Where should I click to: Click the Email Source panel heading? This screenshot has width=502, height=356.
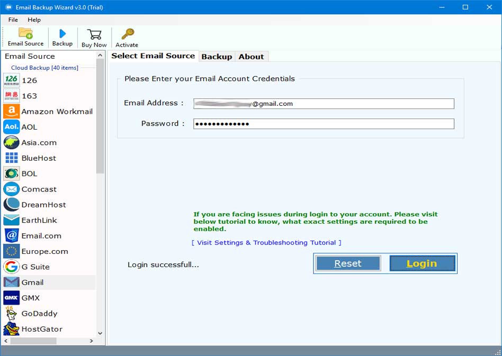[30, 56]
